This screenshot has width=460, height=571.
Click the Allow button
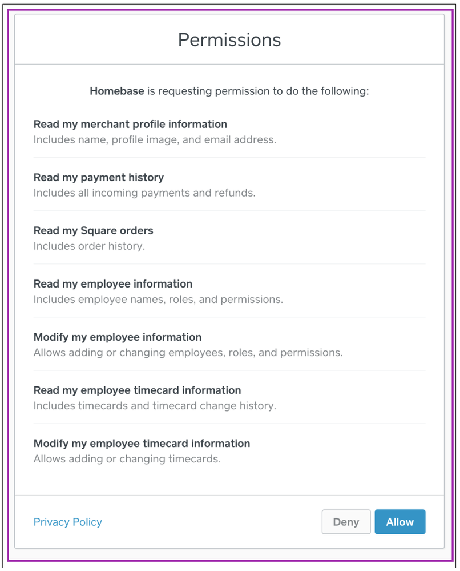pos(400,522)
